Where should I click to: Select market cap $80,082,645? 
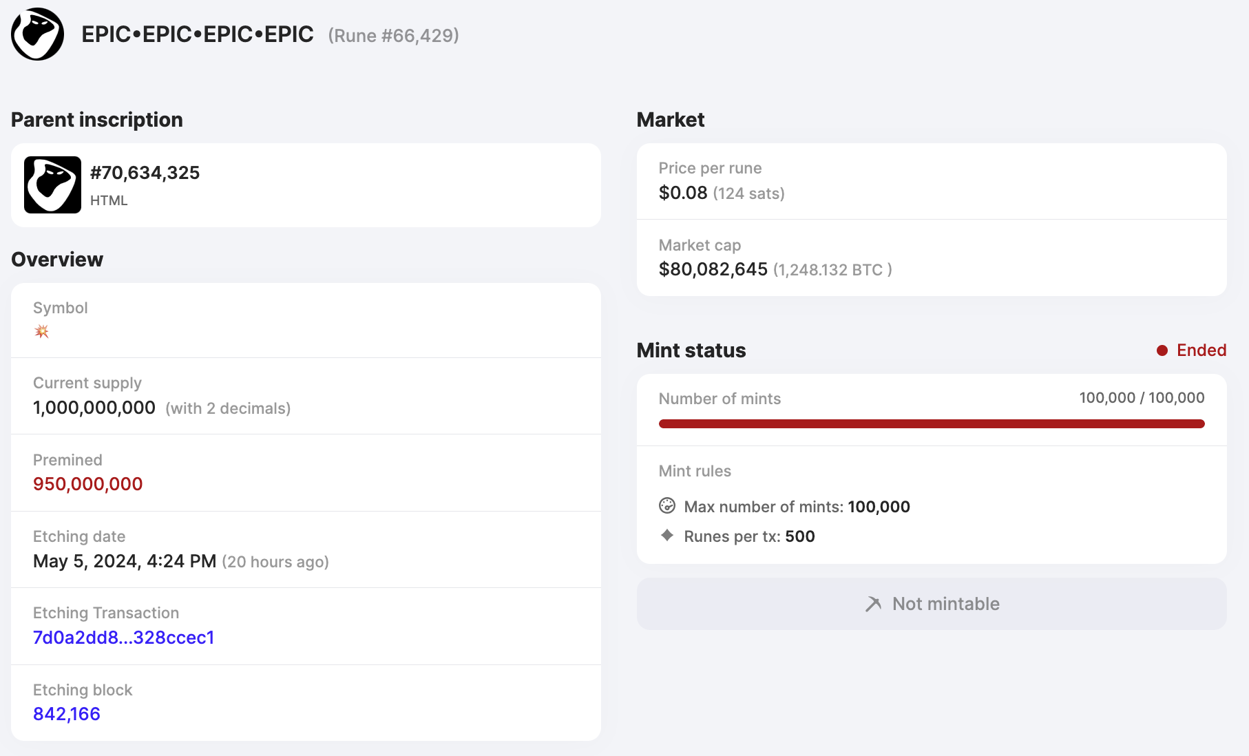tap(713, 269)
